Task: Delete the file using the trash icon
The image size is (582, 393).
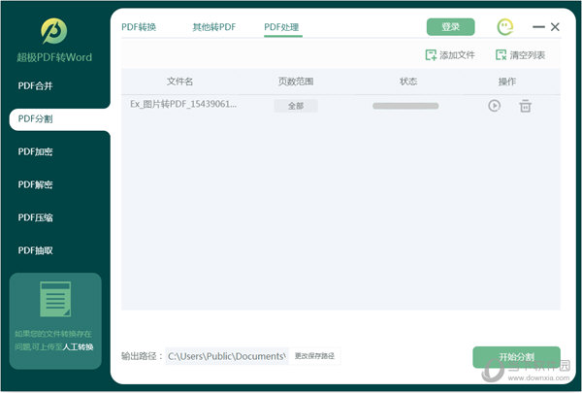Action: [525, 106]
